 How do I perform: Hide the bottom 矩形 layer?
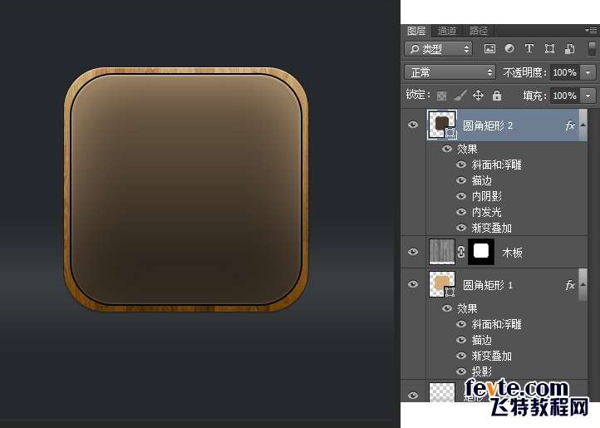pos(413,395)
